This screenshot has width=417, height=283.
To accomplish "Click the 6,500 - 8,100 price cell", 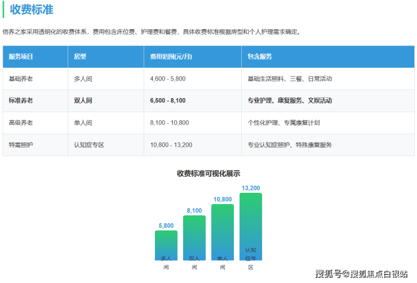I will tap(168, 100).
